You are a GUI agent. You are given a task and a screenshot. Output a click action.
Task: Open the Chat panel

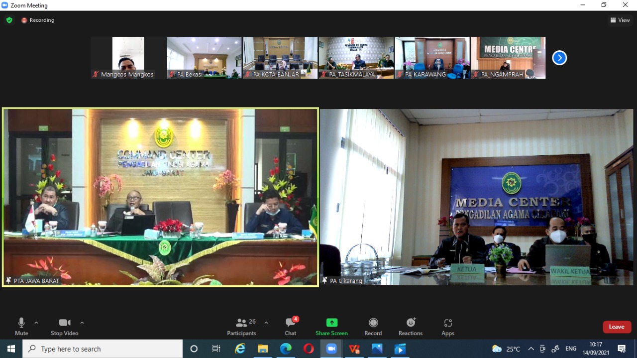[291, 327]
